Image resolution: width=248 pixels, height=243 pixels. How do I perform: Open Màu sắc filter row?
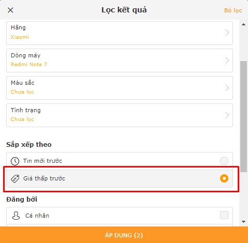[119, 88]
